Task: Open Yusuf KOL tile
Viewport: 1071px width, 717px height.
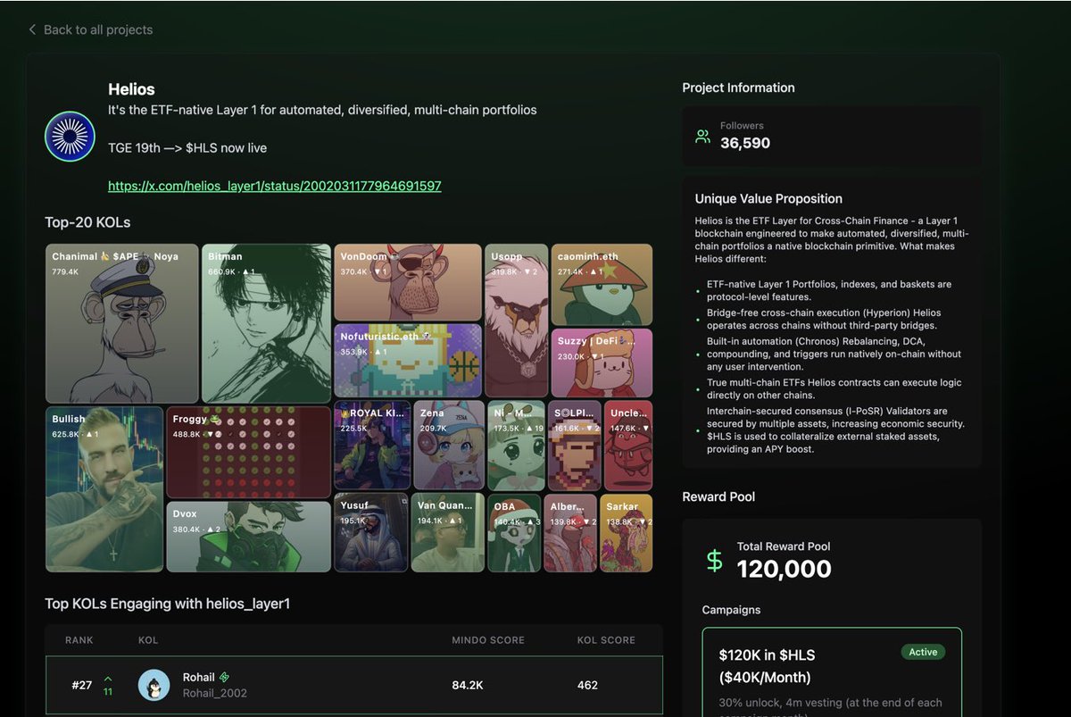Action: 371,532
